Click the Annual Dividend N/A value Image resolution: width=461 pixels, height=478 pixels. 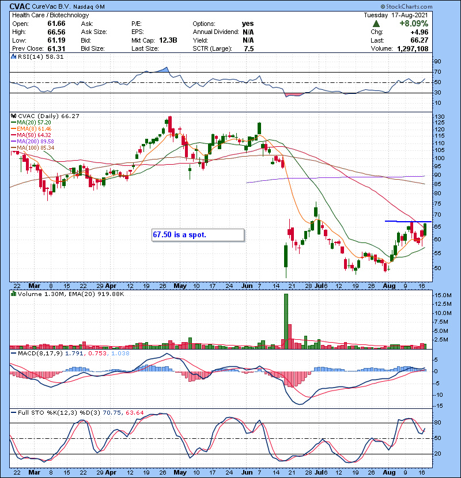248,32
